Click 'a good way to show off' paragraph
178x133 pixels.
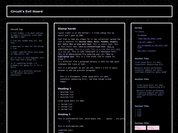click(27, 47)
